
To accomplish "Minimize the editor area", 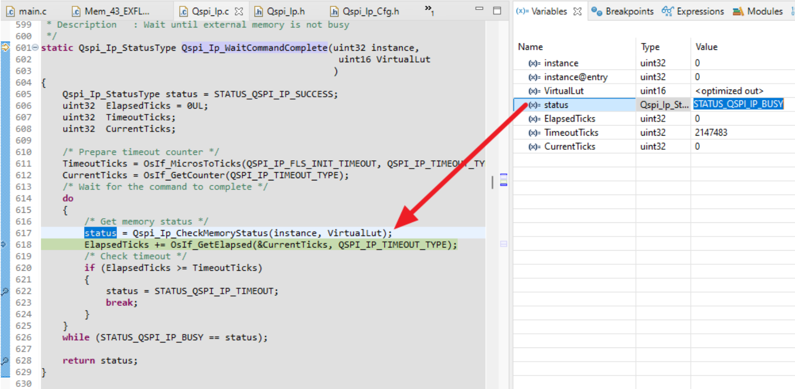I will pos(479,9).
